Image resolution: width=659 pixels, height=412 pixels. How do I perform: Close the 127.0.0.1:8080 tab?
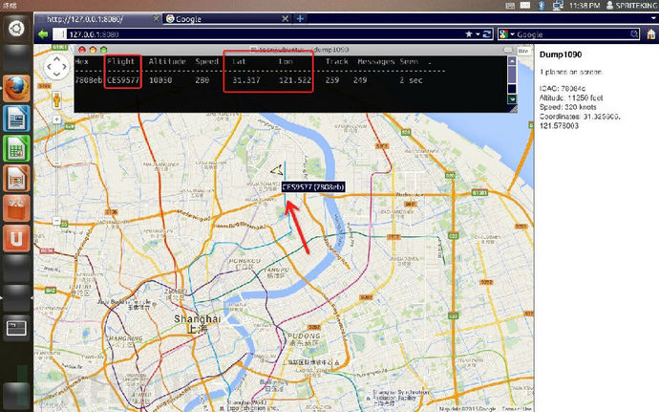coord(156,18)
